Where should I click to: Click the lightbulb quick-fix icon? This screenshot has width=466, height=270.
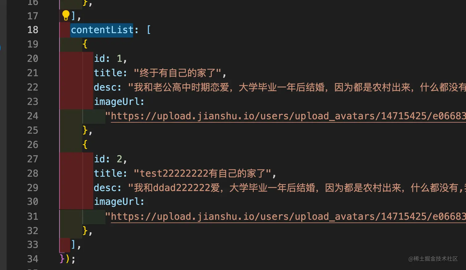66,15
